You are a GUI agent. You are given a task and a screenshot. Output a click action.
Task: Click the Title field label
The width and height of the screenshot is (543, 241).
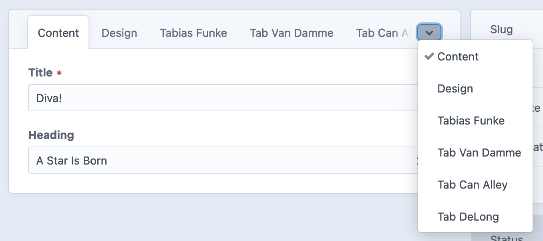(x=40, y=72)
